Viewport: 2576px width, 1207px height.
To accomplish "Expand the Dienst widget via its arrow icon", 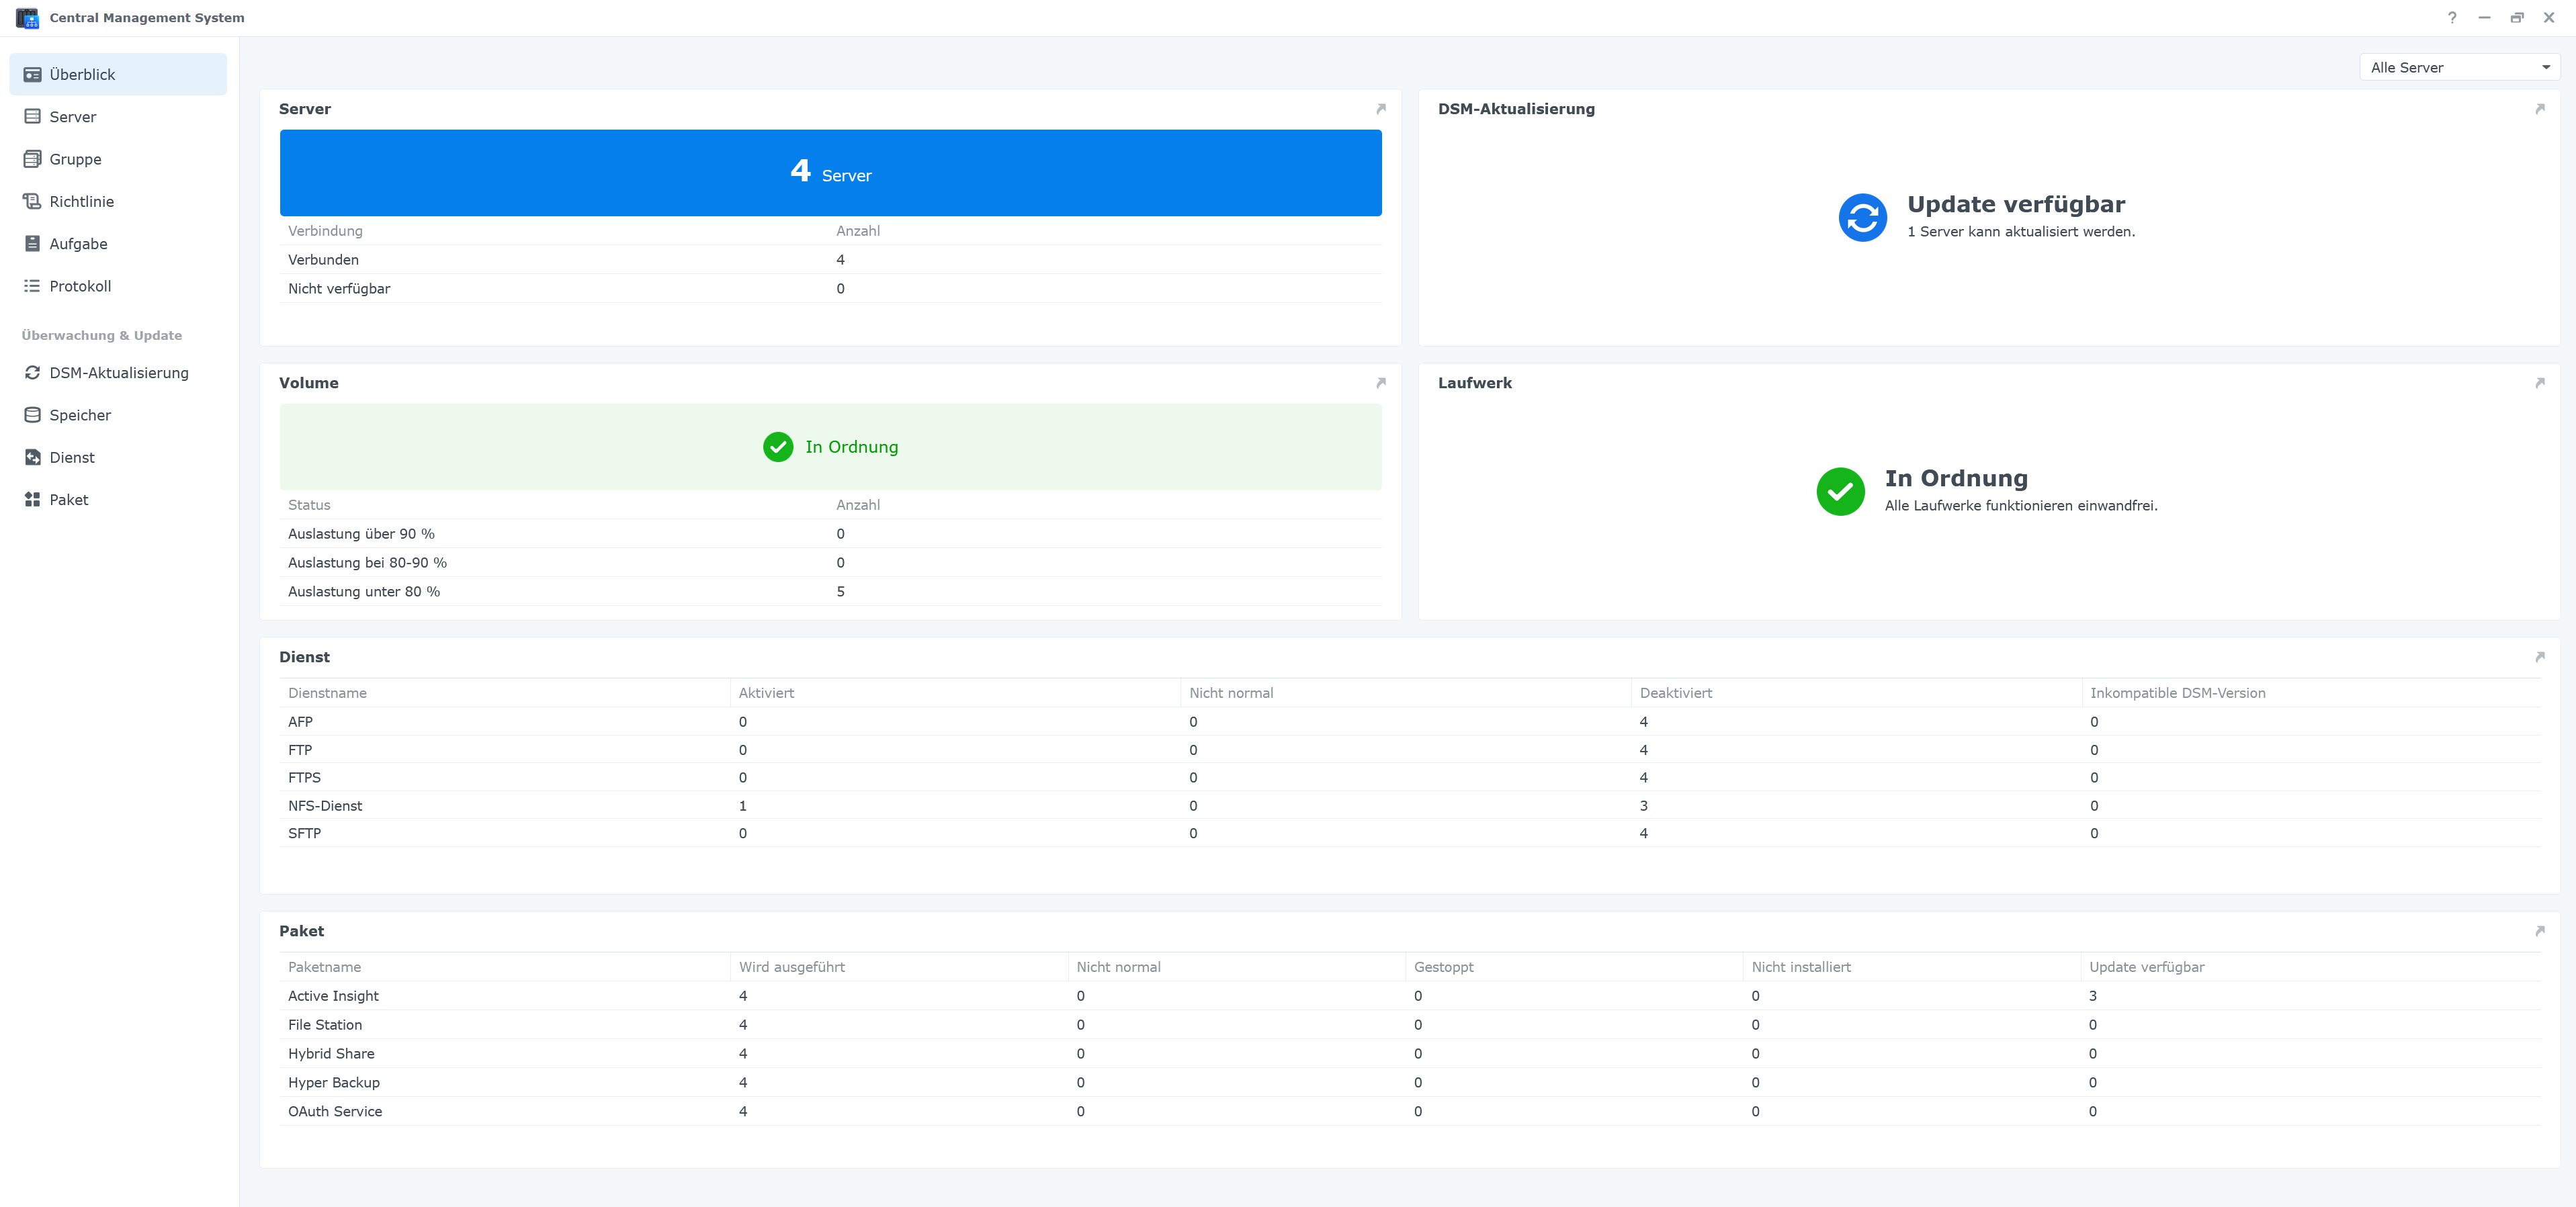I will [x=2539, y=657].
